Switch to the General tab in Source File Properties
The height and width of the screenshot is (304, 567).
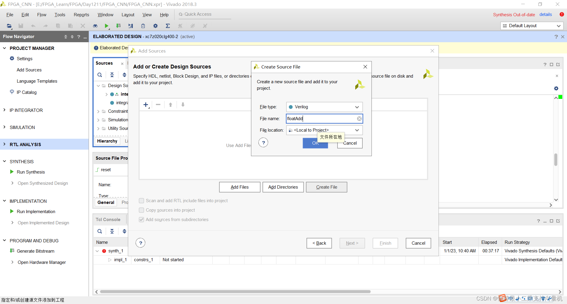(x=106, y=202)
